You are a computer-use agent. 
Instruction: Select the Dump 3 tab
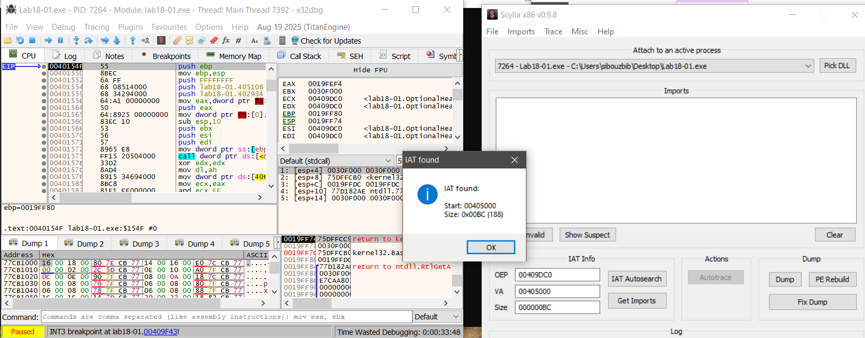139,243
